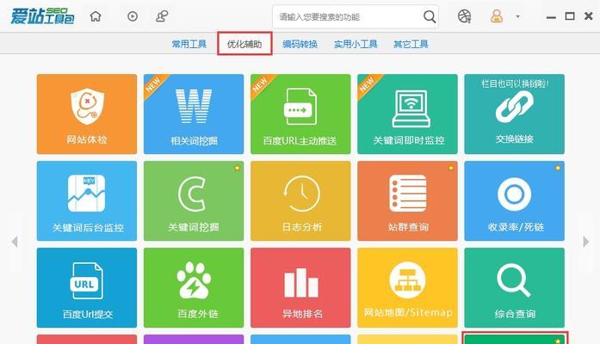
Task: Open the 交换链接 link exchange tile
Action: (x=514, y=114)
